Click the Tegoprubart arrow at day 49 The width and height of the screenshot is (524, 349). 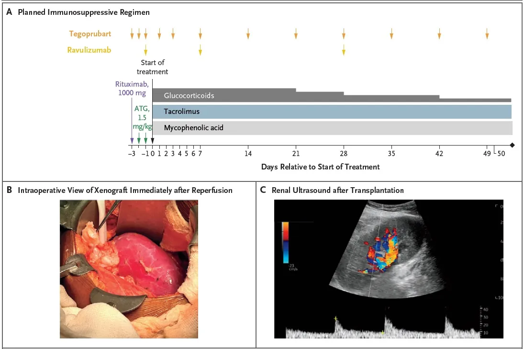[487, 34]
